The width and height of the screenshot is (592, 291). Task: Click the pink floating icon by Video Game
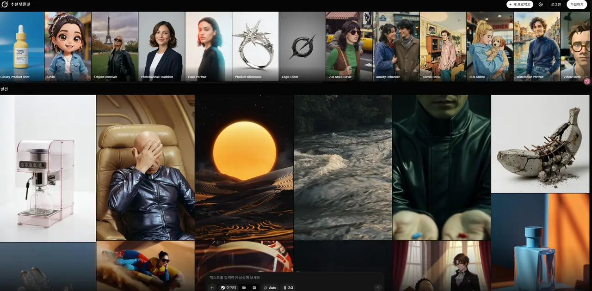click(587, 81)
